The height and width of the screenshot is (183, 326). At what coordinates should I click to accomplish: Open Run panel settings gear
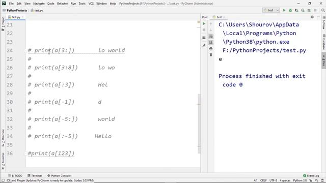[x=312, y=17]
